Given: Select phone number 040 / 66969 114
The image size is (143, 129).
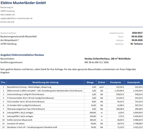Looking at the screenshot, I should [8, 15].
